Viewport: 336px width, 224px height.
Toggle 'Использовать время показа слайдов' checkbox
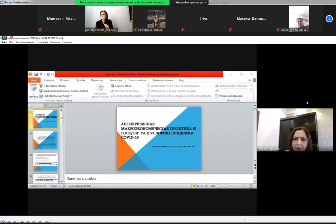tap(149, 91)
